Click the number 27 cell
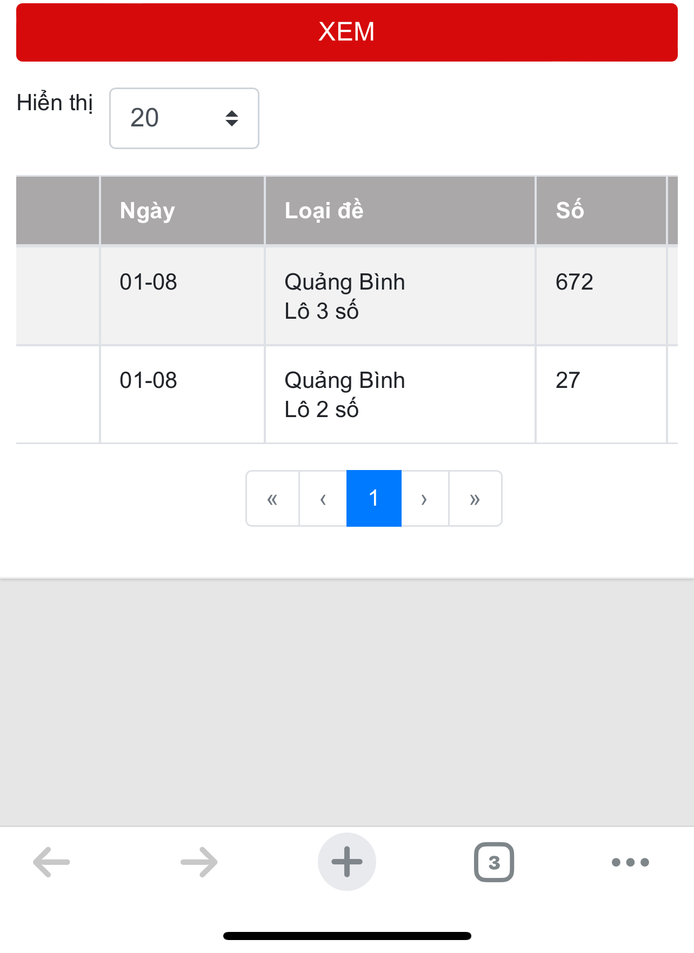Viewport: 694px width, 953px height. (x=568, y=380)
